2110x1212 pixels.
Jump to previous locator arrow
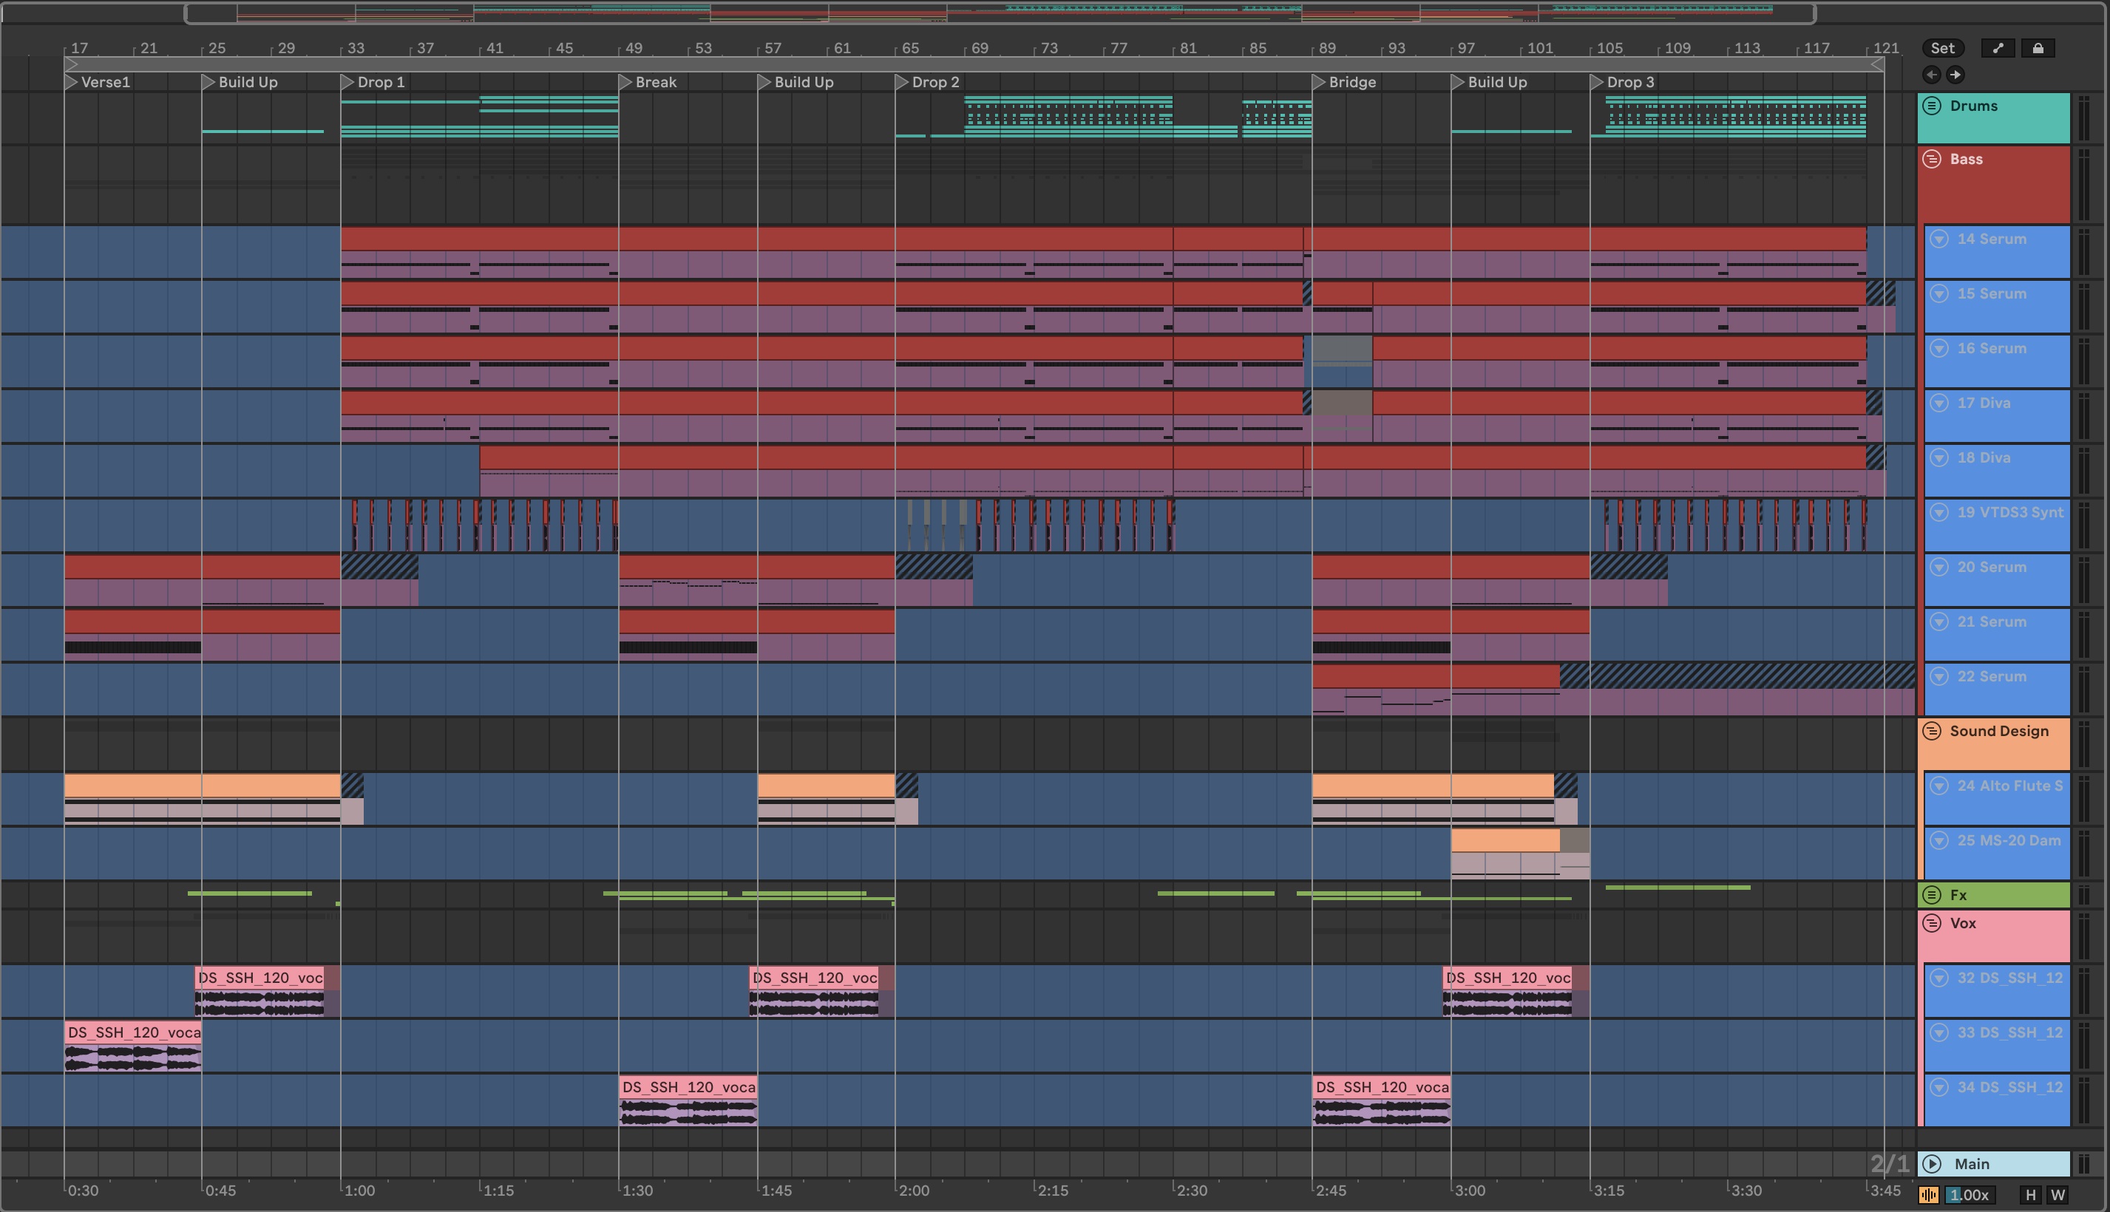point(1932,75)
